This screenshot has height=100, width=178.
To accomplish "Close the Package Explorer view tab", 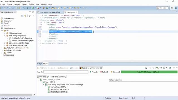I will 15,12.
